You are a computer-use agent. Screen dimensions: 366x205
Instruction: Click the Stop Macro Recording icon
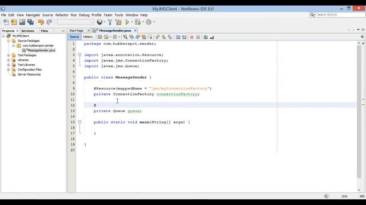point(198,37)
